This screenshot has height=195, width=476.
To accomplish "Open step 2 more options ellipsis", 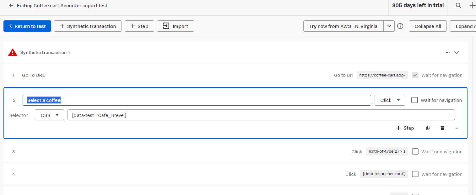I will tap(456, 128).
